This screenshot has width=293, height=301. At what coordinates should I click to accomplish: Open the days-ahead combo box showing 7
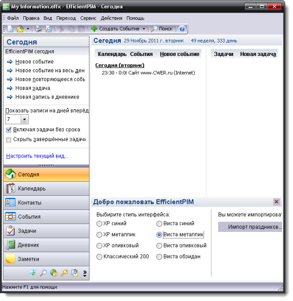point(17,119)
